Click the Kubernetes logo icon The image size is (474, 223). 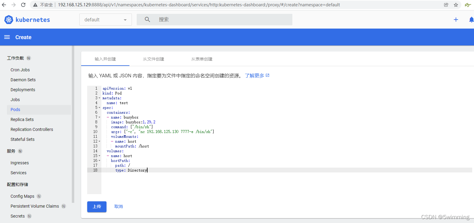tap(9, 20)
